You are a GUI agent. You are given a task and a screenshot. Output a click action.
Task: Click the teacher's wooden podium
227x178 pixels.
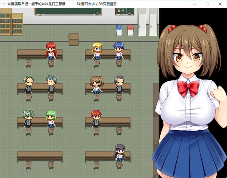pyautogui.click(x=74, y=39)
